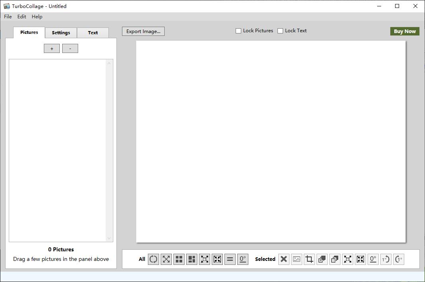Add pictures with the + button

52,49
